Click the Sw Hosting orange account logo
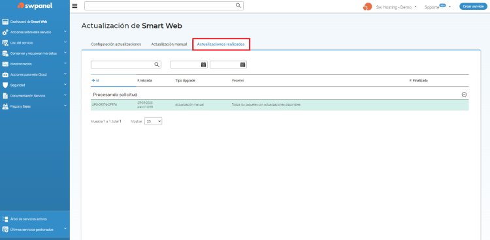 point(367,7)
